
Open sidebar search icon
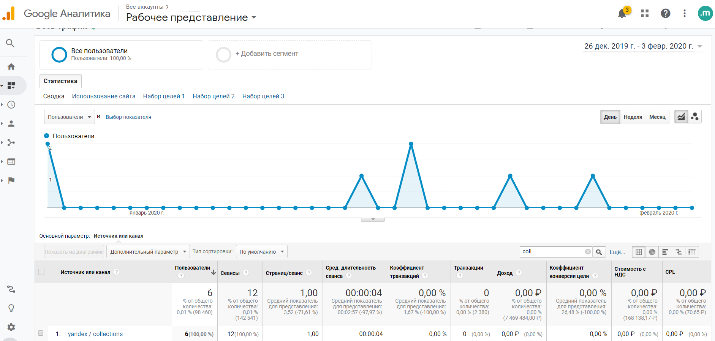click(x=11, y=43)
